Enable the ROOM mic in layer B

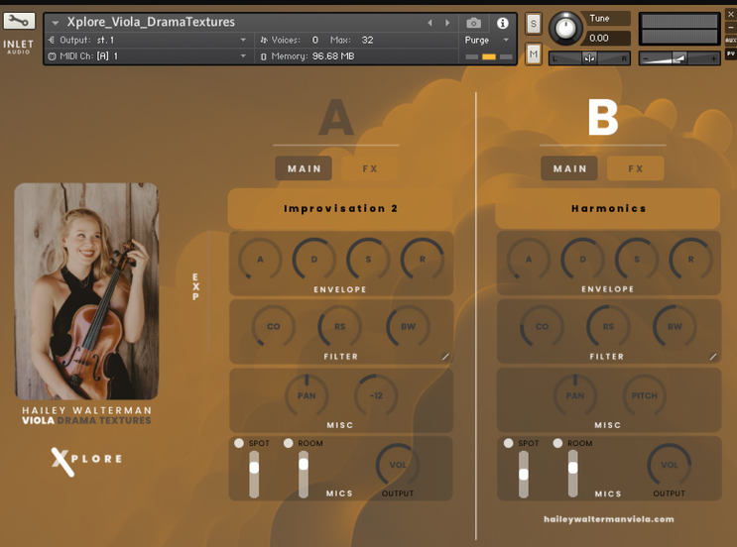coord(558,444)
